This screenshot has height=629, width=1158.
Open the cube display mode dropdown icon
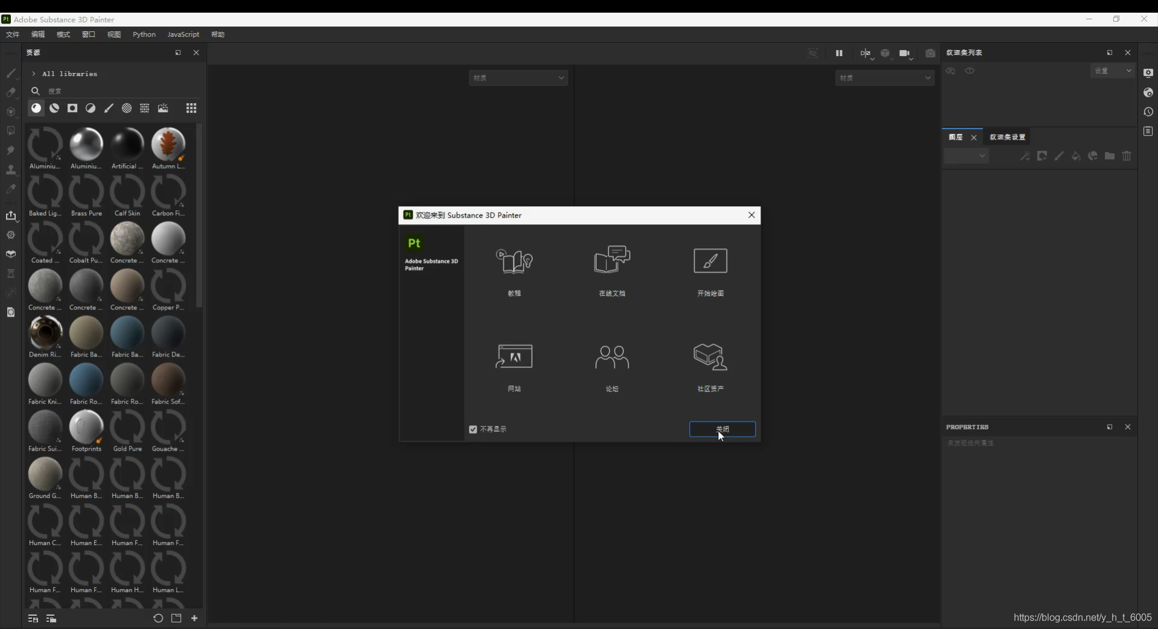coord(885,53)
